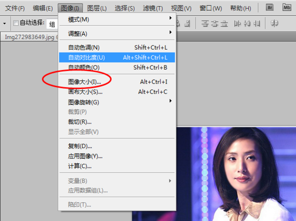Click the align right edges icon
296x221 pixels.
(187, 23)
